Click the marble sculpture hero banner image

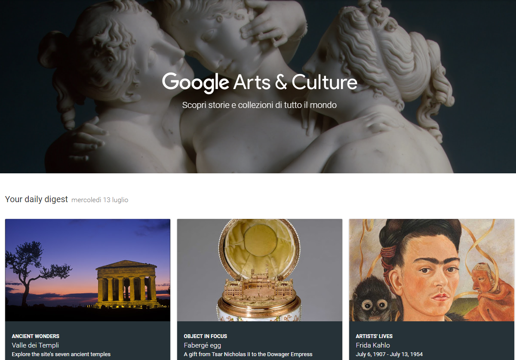coord(258,86)
